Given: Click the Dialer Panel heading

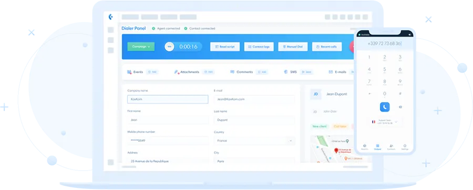Looking at the screenshot, I should coord(133,28).
